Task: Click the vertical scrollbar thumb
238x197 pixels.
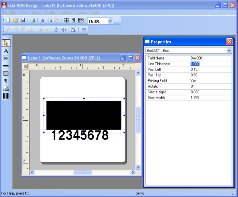Action: click(x=138, y=120)
